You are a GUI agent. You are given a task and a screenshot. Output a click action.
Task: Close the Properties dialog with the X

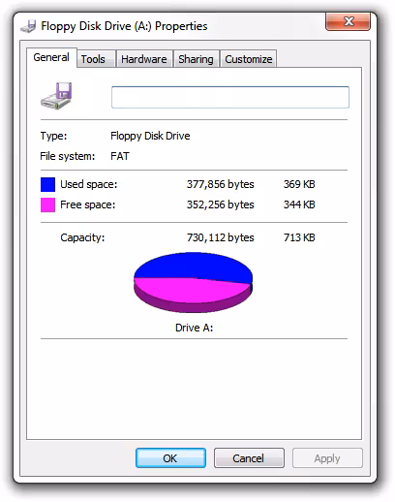tap(349, 22)
